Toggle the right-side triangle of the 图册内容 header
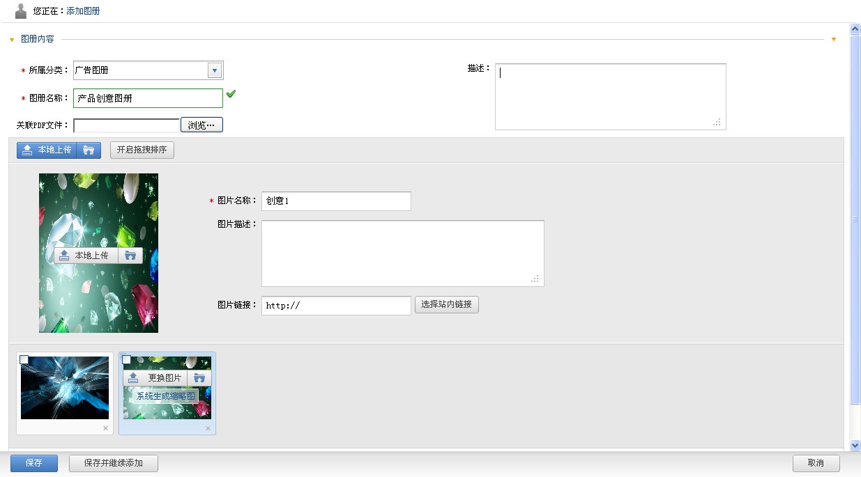 coord(834,40)
